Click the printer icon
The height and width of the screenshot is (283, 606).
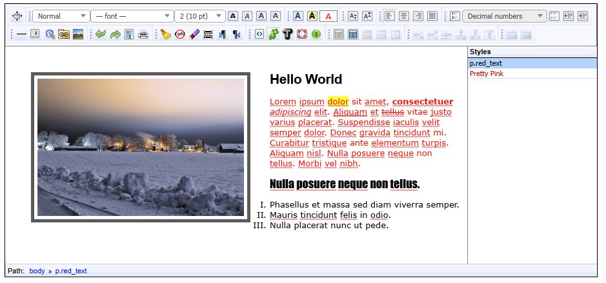[143, 35]
